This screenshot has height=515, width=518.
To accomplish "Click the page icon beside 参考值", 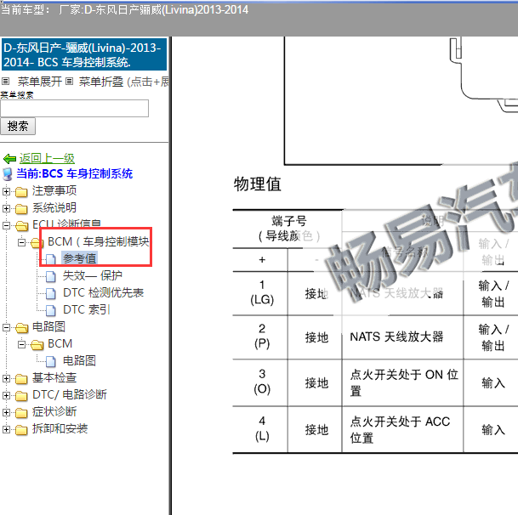I will [x=50, y=259].
